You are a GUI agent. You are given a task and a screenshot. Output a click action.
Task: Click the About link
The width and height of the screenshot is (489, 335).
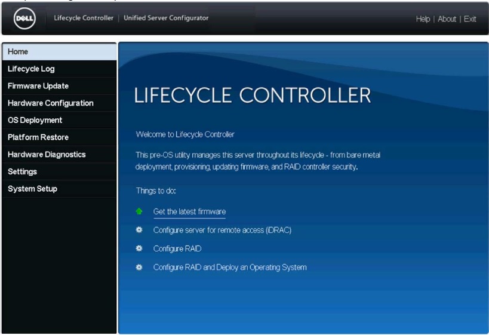click(447, 19)
